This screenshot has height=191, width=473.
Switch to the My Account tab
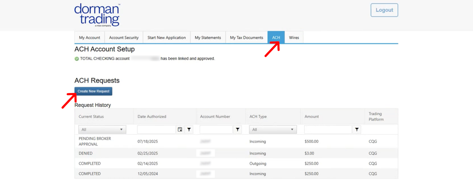click(x=89, y=38)
